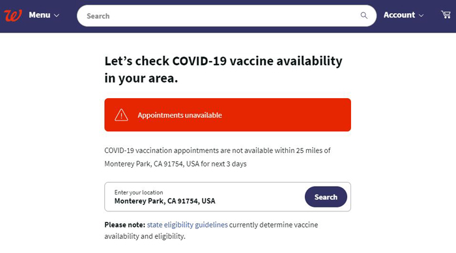456x253 pixels.
Task: Click the 'in your area.' heading line
Action: [141, 78]
